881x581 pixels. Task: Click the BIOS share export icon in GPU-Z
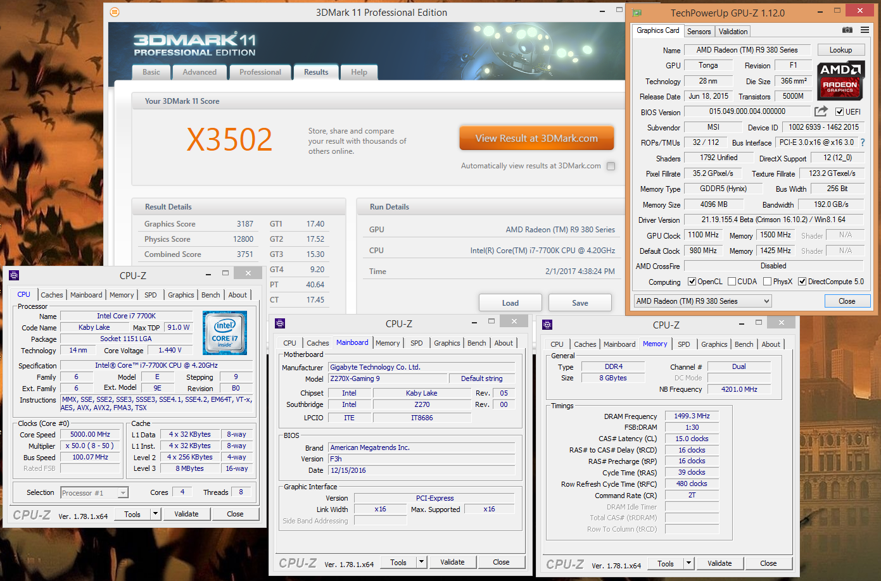coord(821,111)
